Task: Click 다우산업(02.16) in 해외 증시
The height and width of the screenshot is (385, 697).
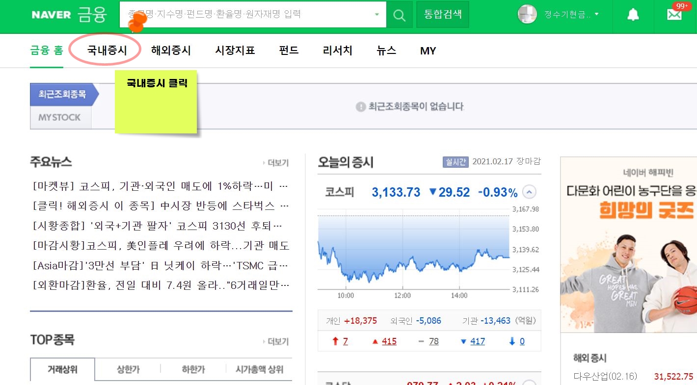Action: pyautogui.click(x=605, y=377)
